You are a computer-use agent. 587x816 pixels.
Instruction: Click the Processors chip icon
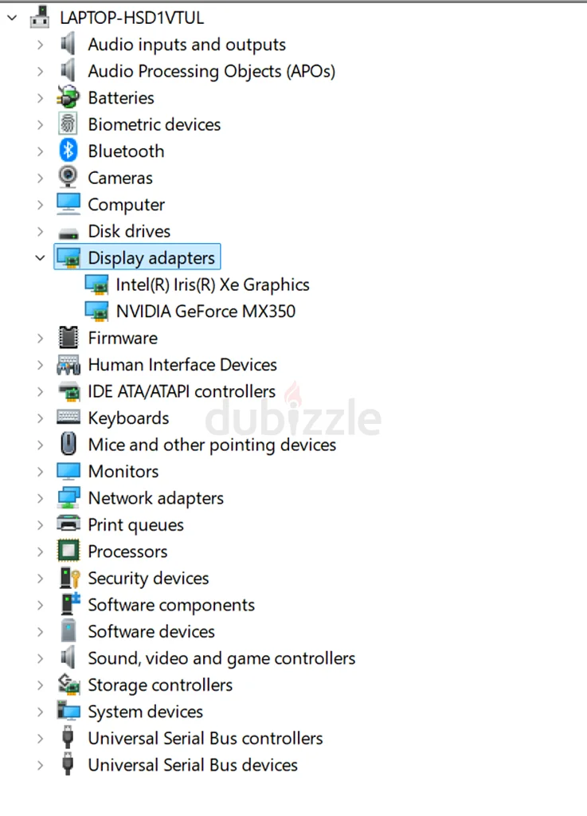(68, 551)
